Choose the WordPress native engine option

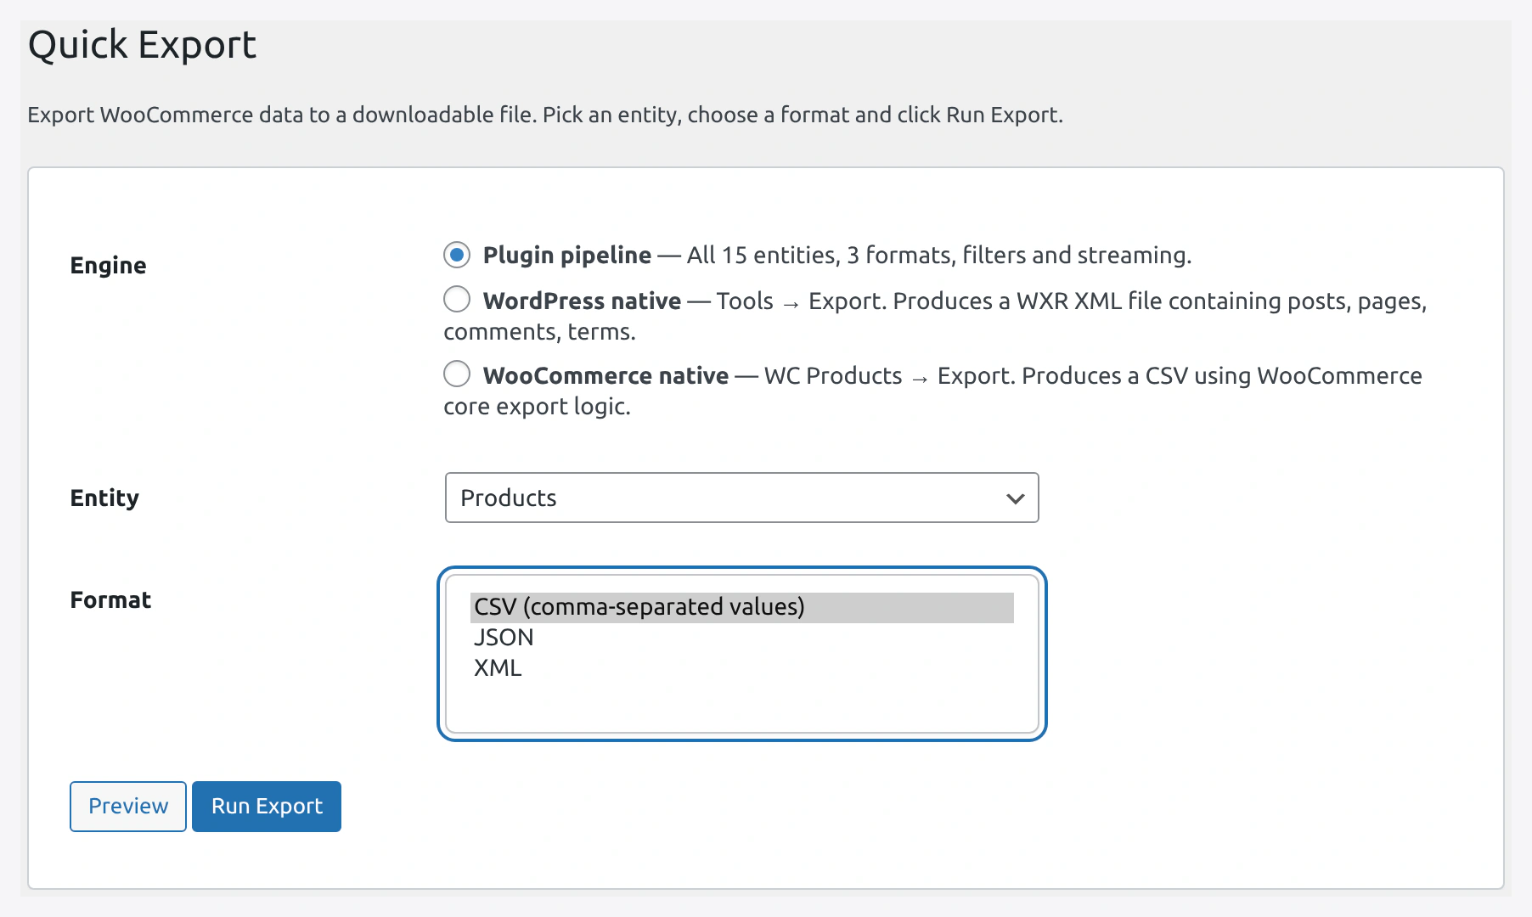(457, 299)
